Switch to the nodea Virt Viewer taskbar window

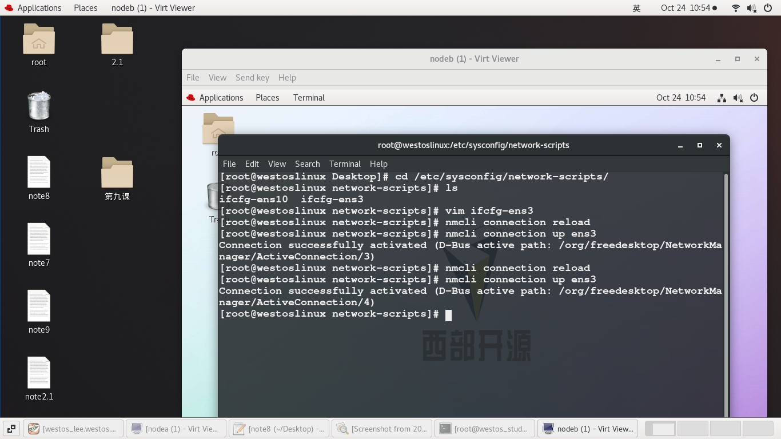(x=176, y=428)
